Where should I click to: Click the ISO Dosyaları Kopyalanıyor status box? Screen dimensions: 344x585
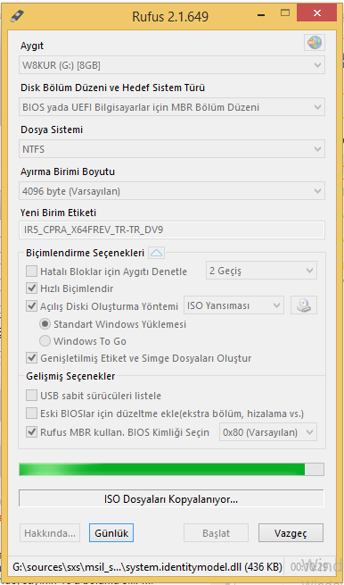point(171,499)
